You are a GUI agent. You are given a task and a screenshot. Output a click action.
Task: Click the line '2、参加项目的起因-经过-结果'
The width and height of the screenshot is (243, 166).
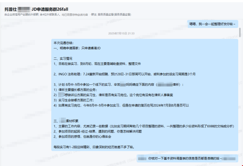pyautogui.click(x=97, y=131)
